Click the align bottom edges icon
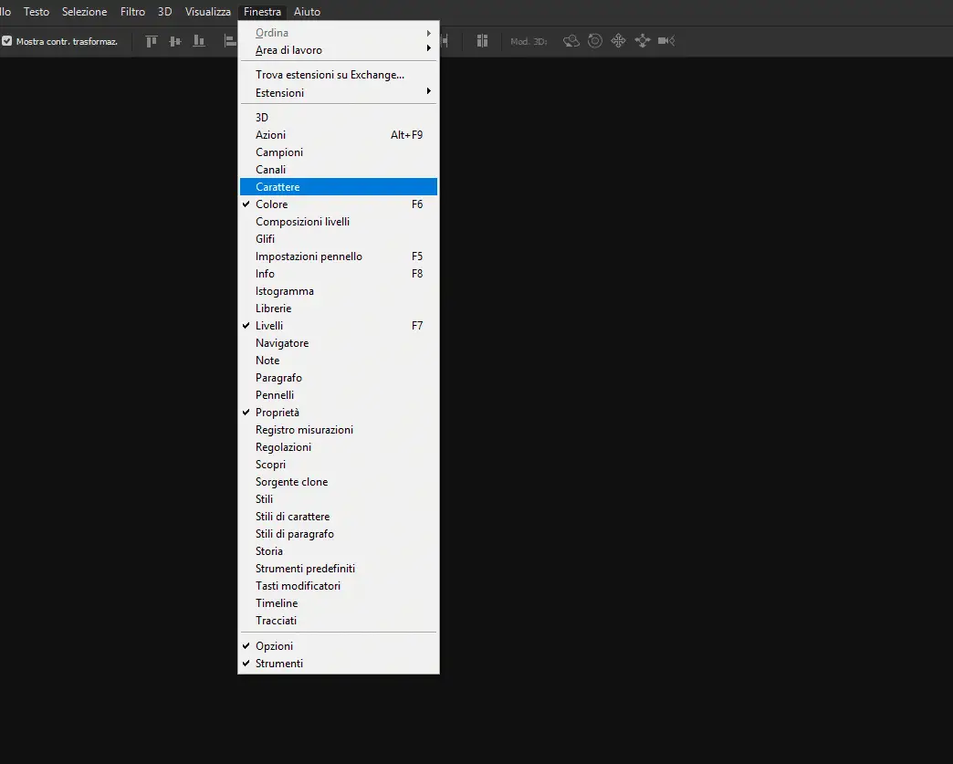This screenshot has height=764, width=953. (x=199, y=41)
